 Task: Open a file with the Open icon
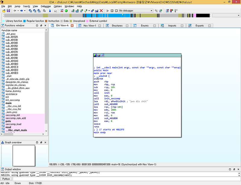[4, 11]
